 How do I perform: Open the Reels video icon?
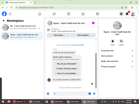click(x=69, y=14)
